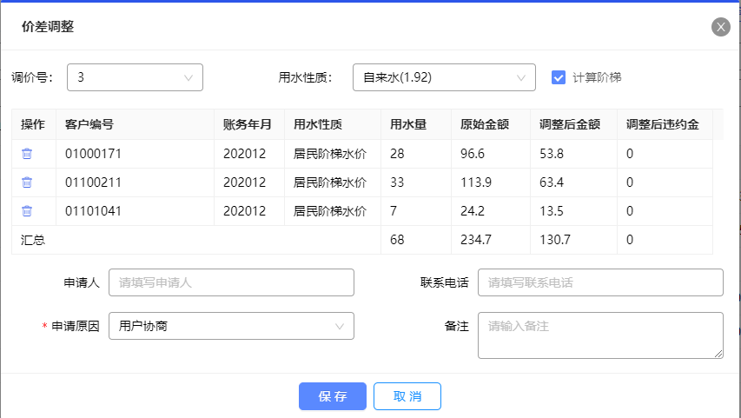The image size is (741, 418).
Task: Click 202012 in the 01100211 row
Action: (x=244, y=182)
